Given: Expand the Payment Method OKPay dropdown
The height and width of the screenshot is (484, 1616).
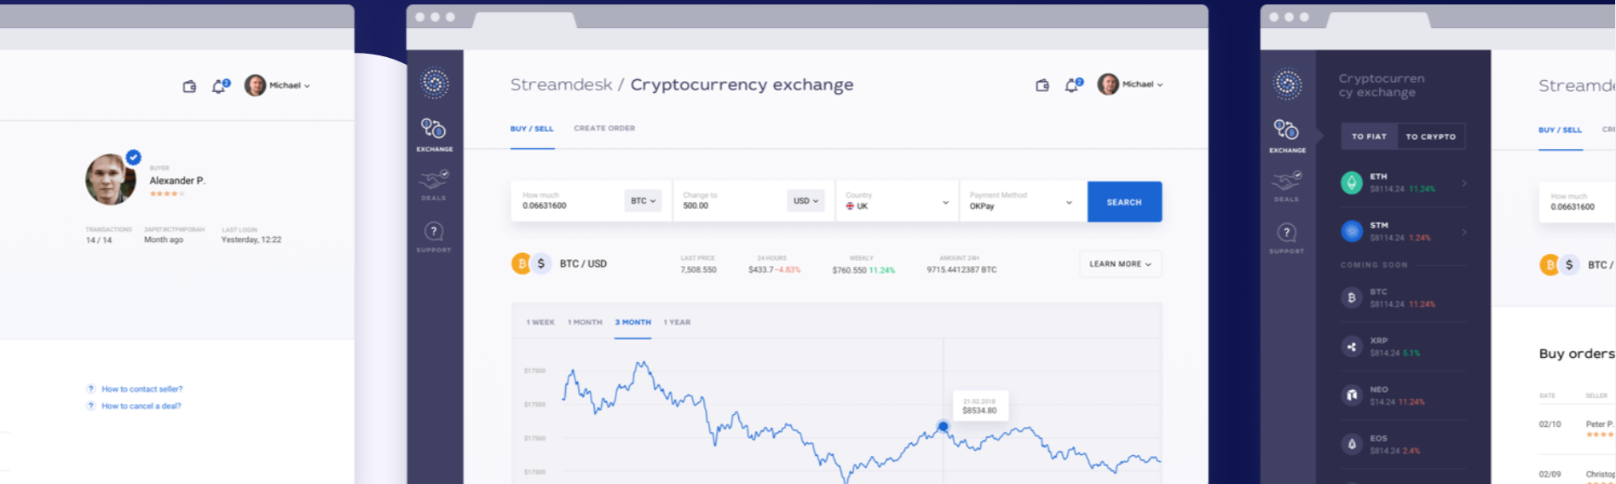Looking at the screenshot, I should (1021, 202).
